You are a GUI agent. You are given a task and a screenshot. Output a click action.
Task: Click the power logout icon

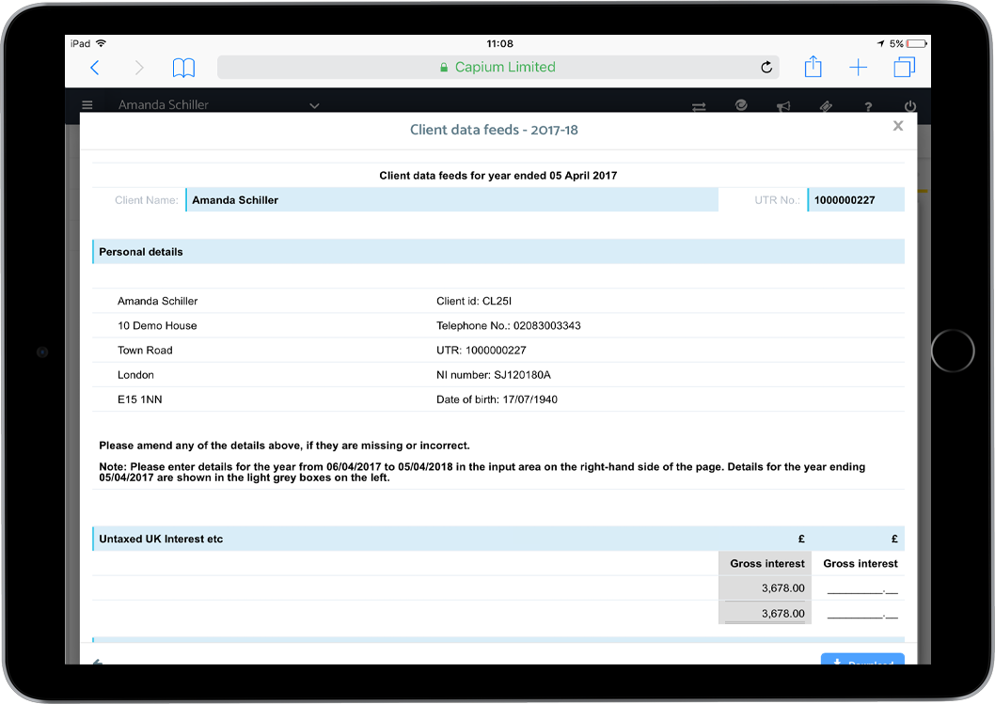[x=909, y=106]
